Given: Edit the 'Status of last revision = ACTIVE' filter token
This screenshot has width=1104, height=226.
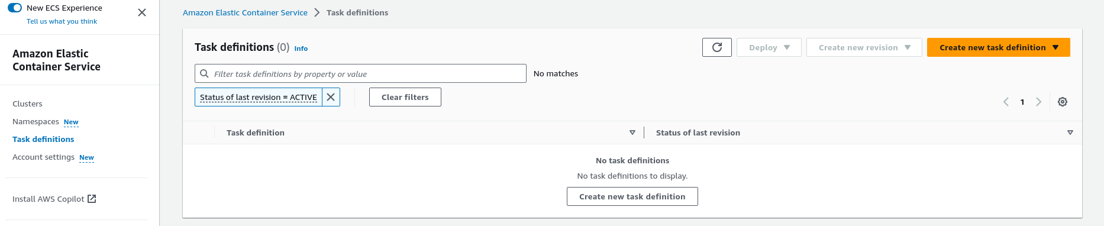Looking at the screenshot, I should pyautogui.click(x=259, y=97).
